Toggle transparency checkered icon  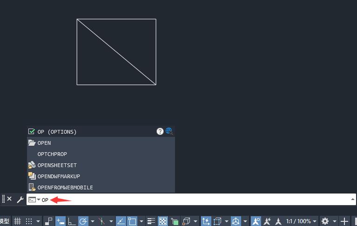[163, 221]
